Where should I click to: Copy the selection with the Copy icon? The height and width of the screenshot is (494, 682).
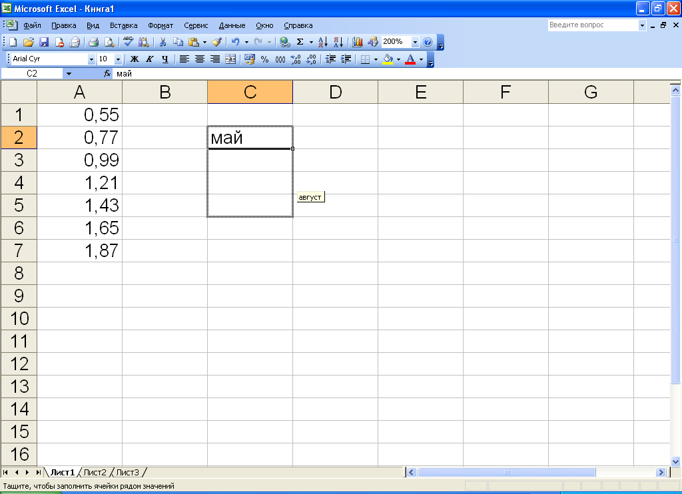click(x=178, y=42)
